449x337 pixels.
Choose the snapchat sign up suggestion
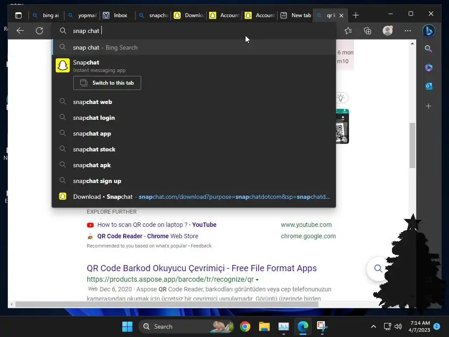[x=194, y=180]
